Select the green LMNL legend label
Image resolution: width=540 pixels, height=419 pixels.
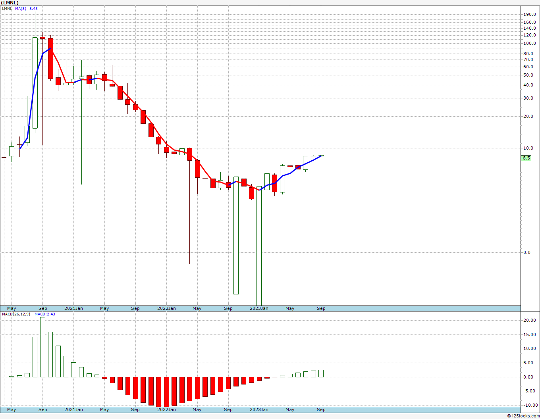[x=7, y=8]
